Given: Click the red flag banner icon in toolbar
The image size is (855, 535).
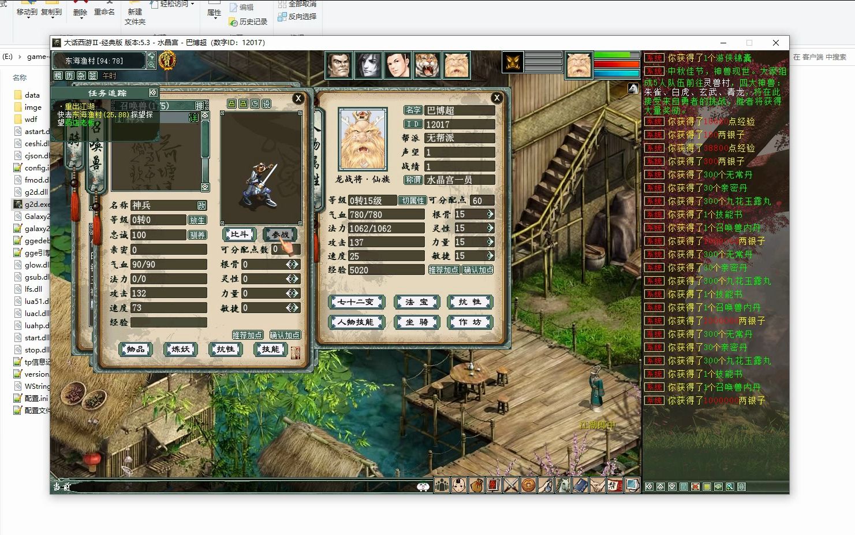Looking at the screenshot, I should point(494,485).
